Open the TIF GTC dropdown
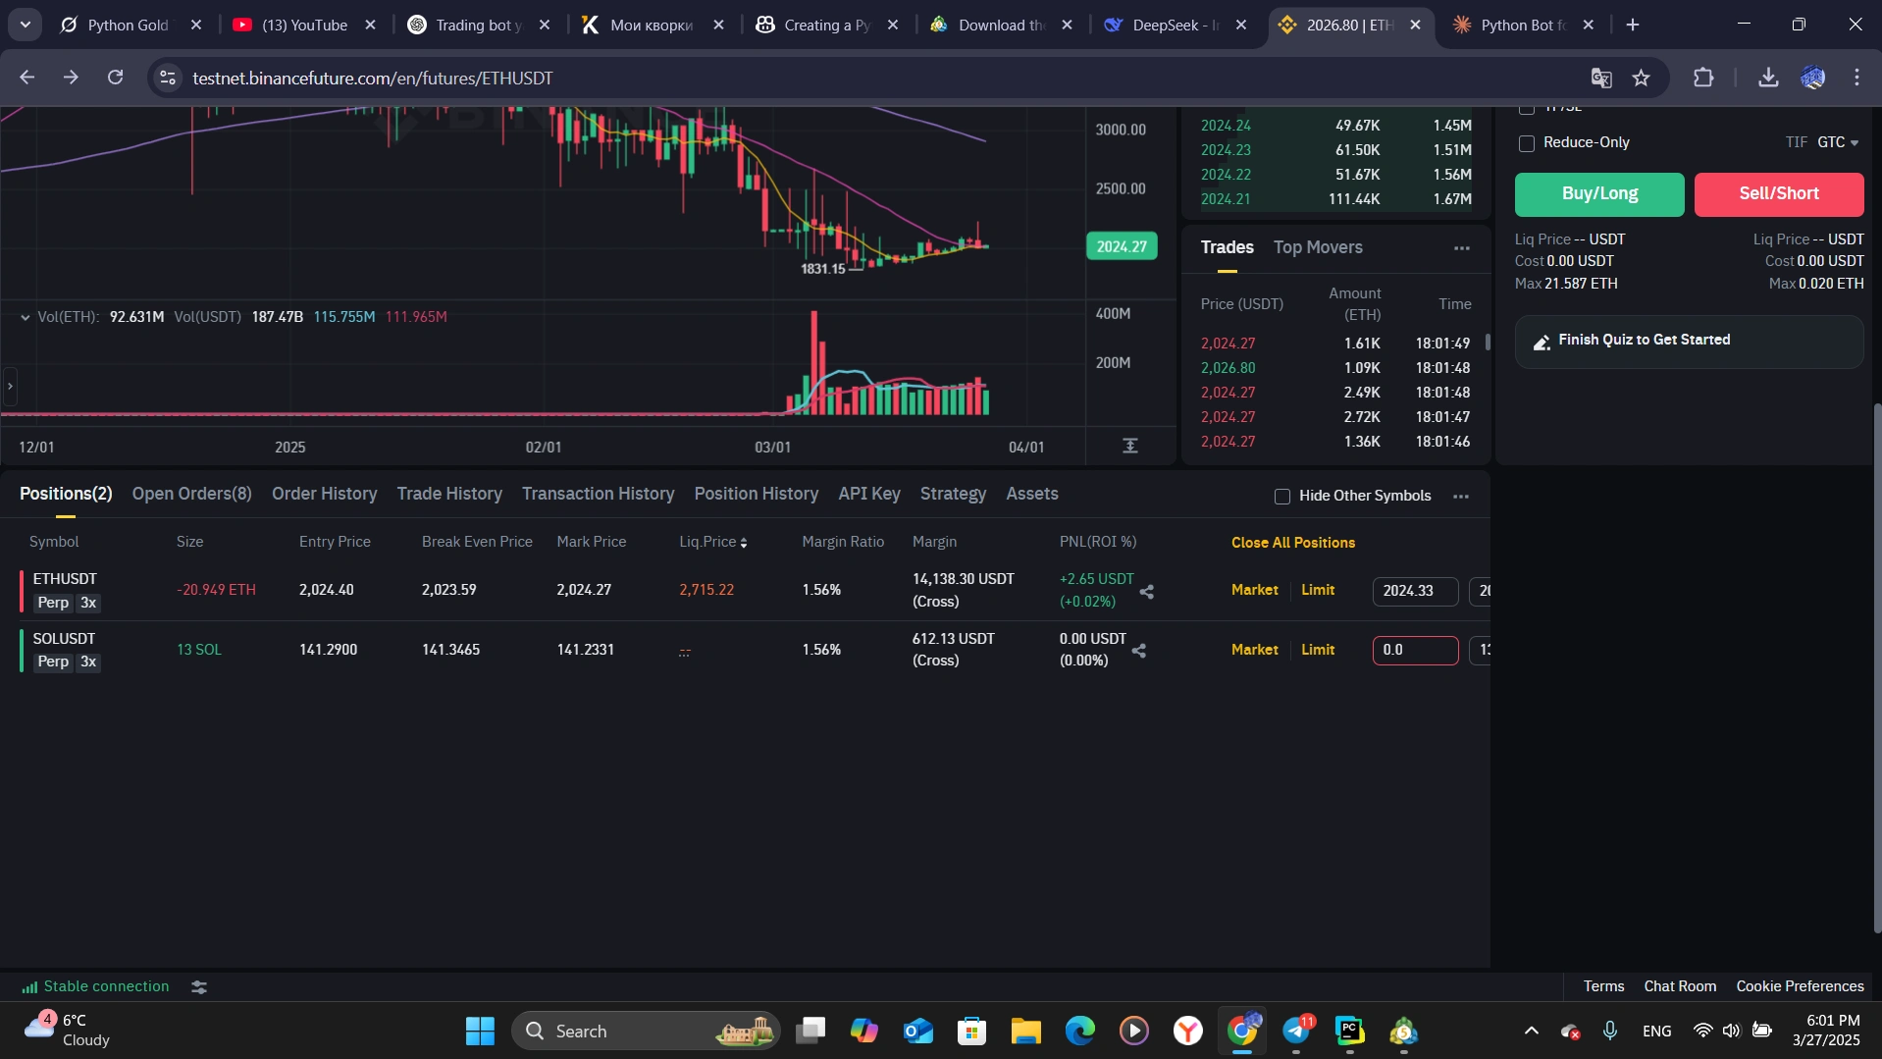 (x=1838, y=142)
